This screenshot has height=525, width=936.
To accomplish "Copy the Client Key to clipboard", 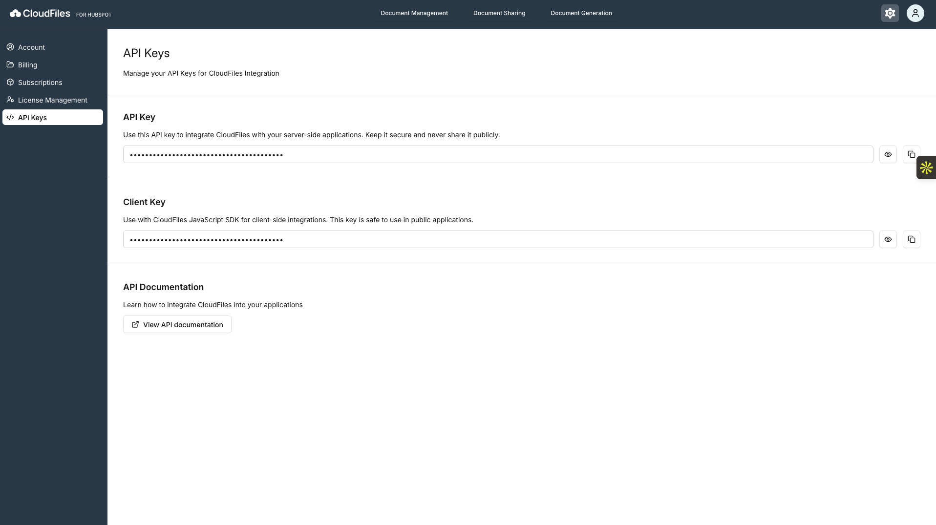I will tap(911, 239).
